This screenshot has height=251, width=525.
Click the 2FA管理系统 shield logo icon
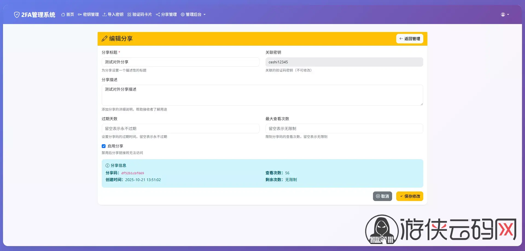pyautogui.click(x=17, y=15)
